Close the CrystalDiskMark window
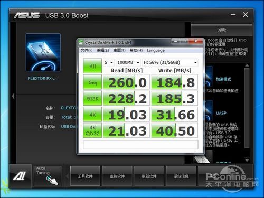Image resolution: width=264 pixels, height=198 pixels. [196, 41]
